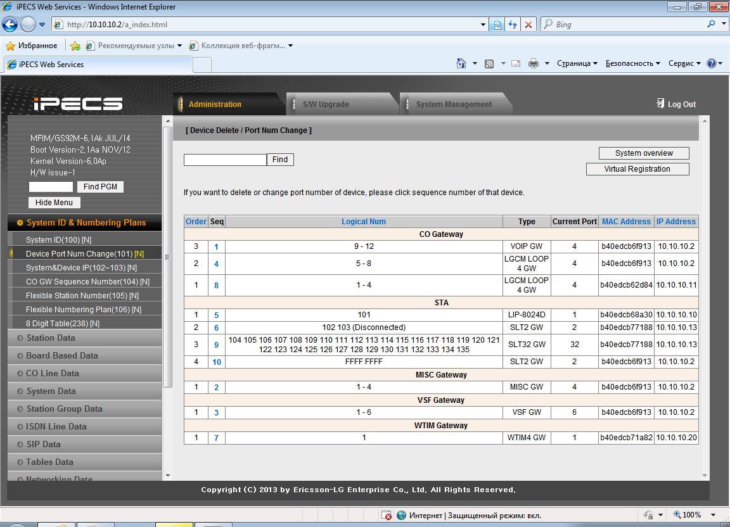Open the Страница dropdown menu
The image size is (730, 527).
[x=577, y=63]
